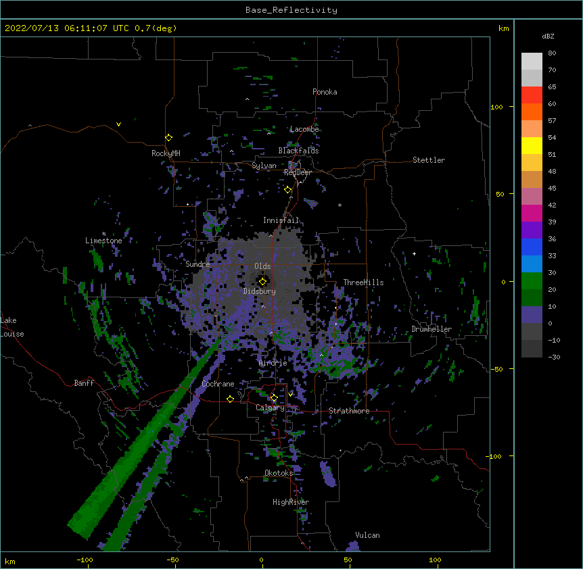The height and width of the screenshot is (569, 583).
Task: Select the green 20-30 dBZ legend swatch
Action: (532, 281)
